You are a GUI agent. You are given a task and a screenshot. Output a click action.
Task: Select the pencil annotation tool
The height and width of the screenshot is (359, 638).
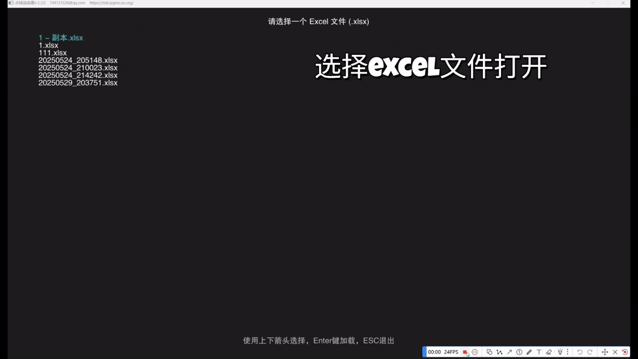coord(529,352)
